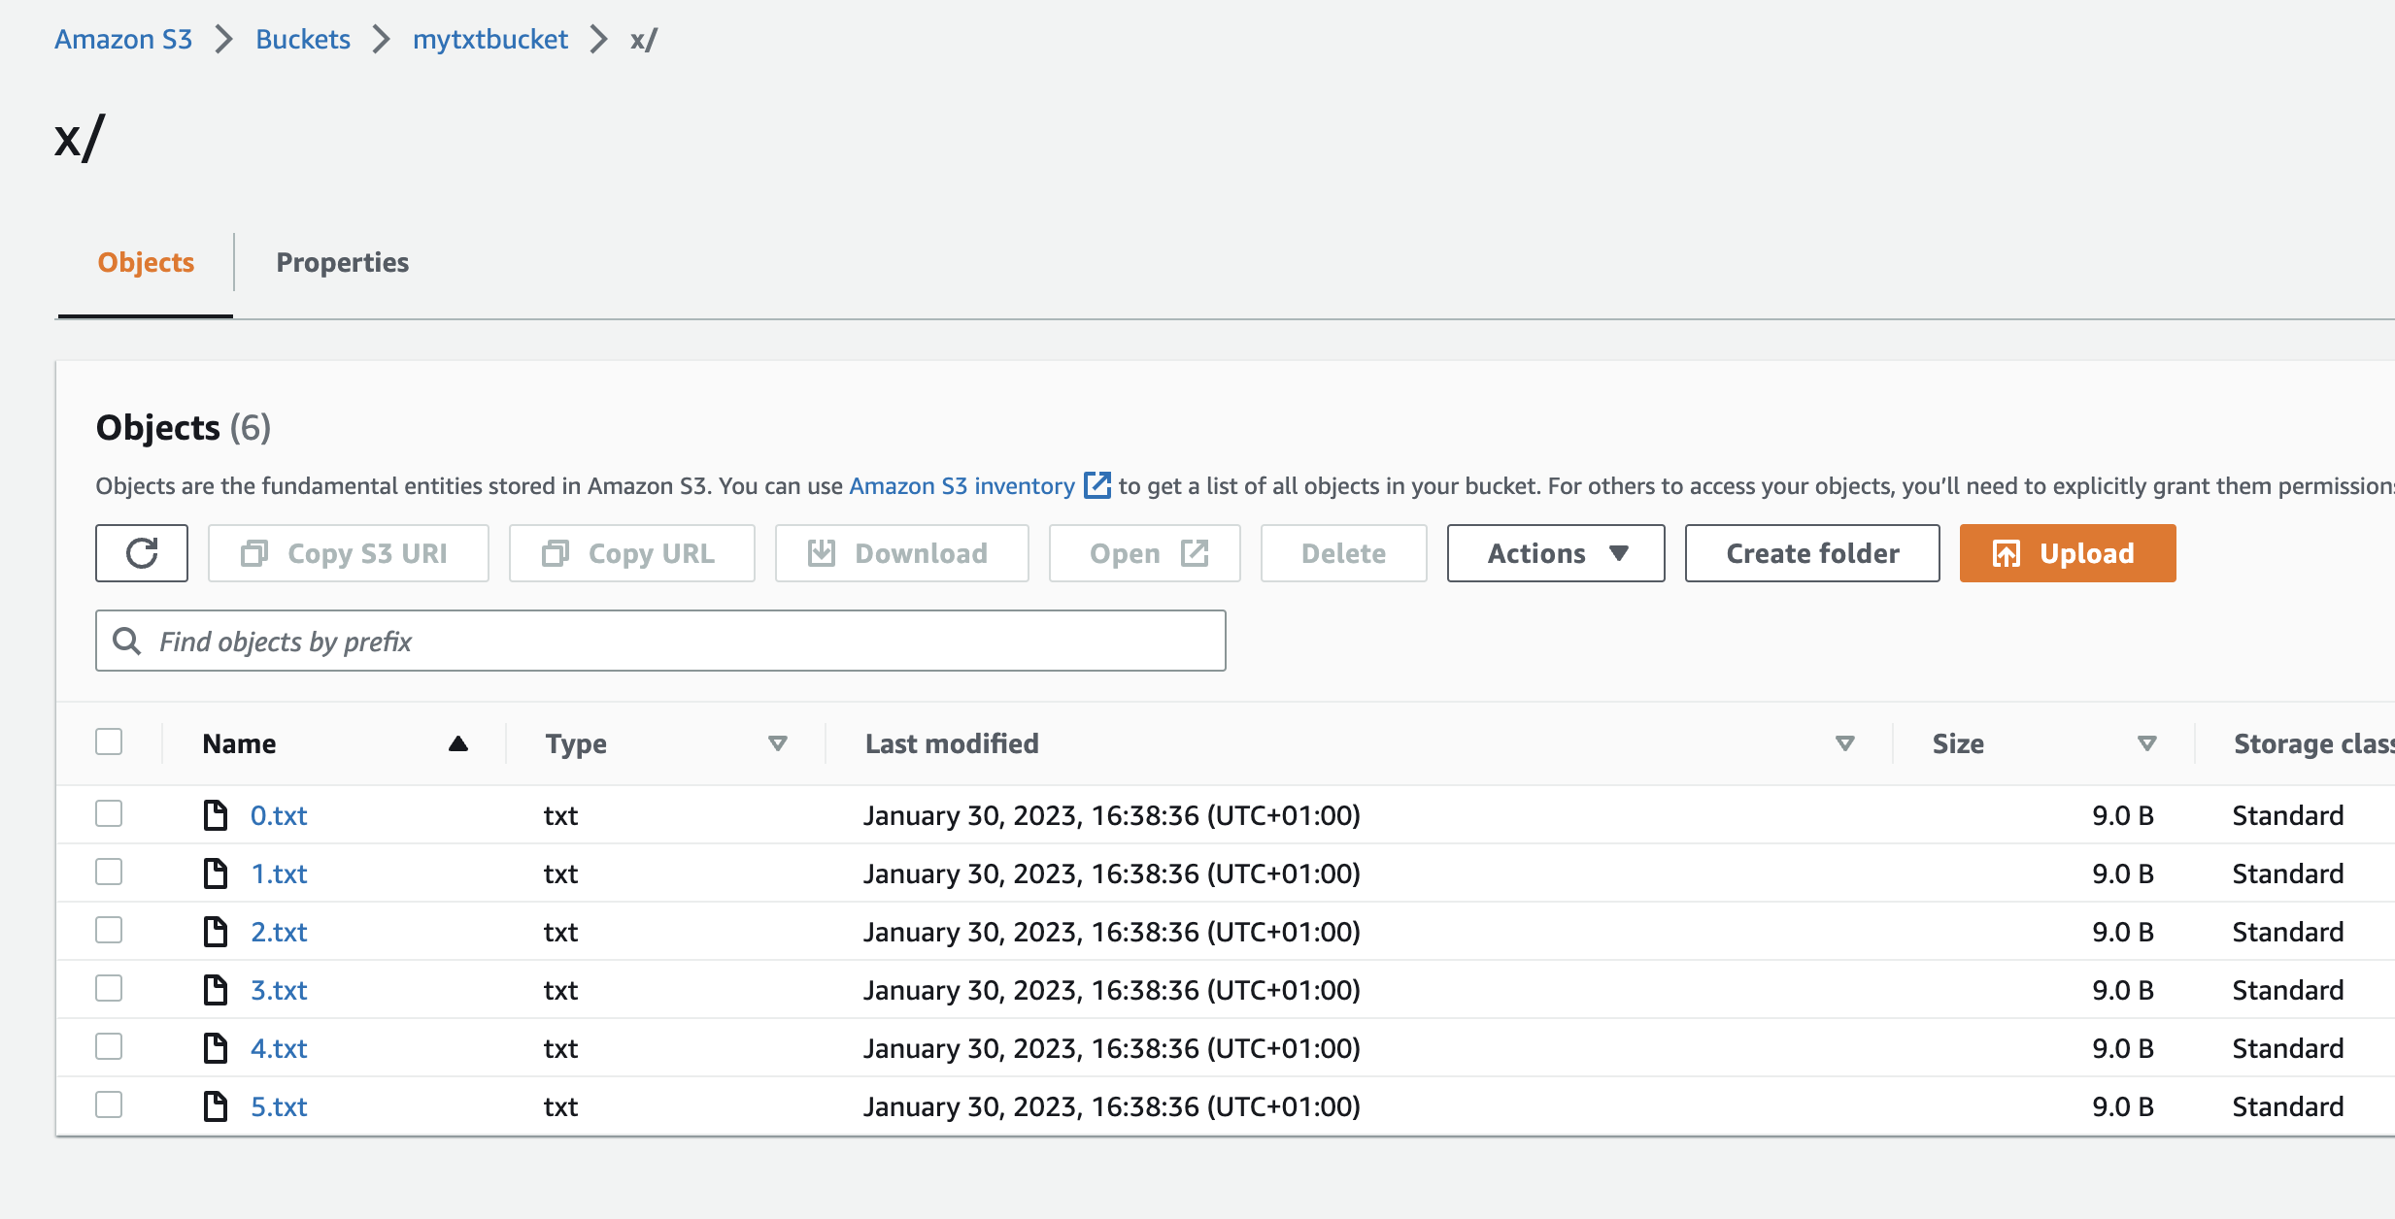
Task: Click the magnifier icon in the search box
Action: click(x=127, y=641)
